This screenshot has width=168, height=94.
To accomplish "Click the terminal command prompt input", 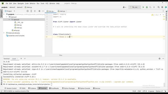I will pyautogui.click(x=51, y=84).
